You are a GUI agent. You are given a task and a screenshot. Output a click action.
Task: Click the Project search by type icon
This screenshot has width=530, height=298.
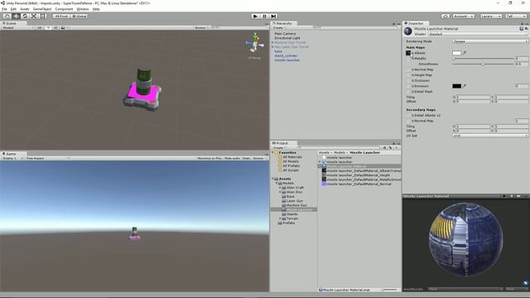click(384, 147)
